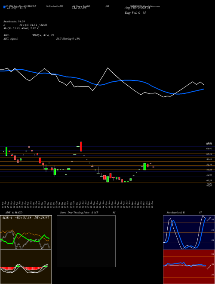215x284 pixels.
Task: Click the Day Vol: 0 M text
Action: 135,13
